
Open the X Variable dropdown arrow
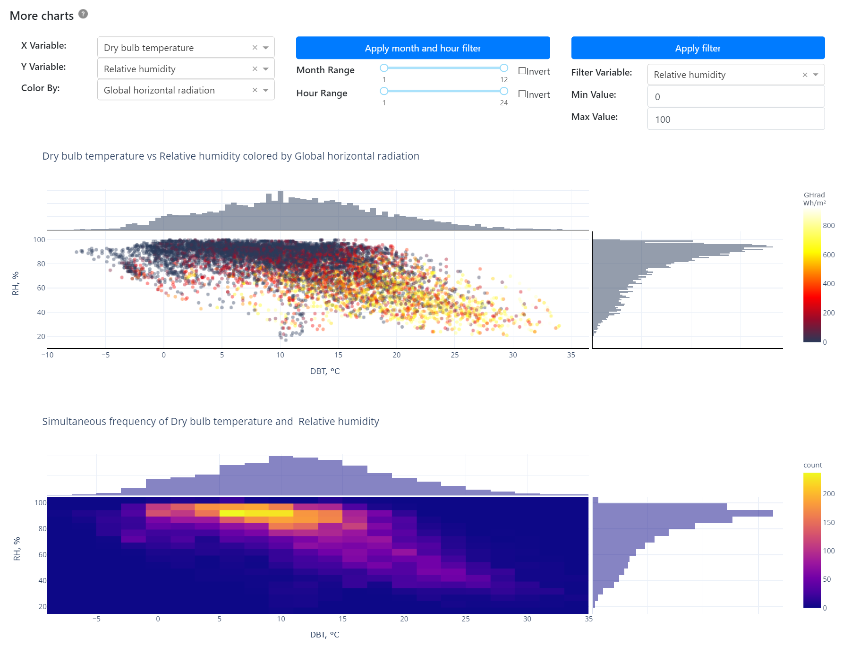pyautogui.click(x=266, y=48)
